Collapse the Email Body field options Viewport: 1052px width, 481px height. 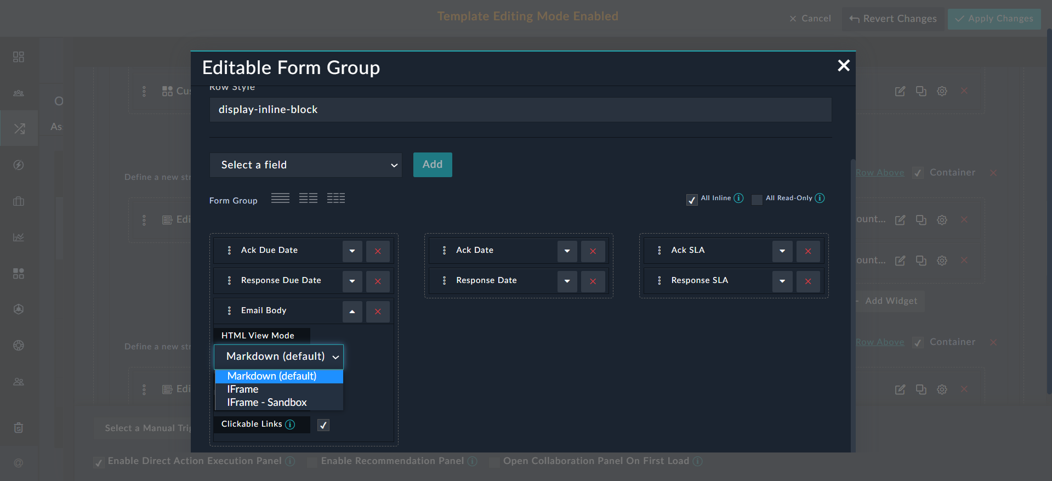tap(352, 312)
